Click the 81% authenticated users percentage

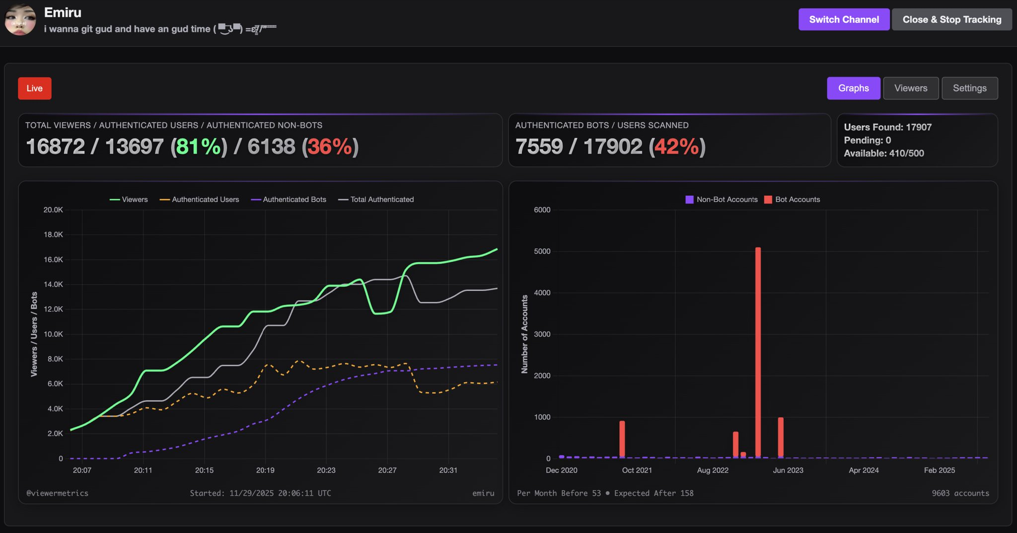(x=198, y=147)
